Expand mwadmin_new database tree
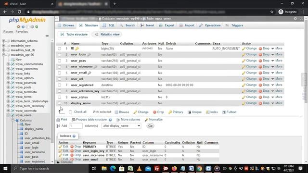The width and height of the screenshot is (308, 173). coord(3,46)
